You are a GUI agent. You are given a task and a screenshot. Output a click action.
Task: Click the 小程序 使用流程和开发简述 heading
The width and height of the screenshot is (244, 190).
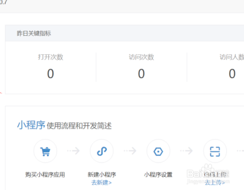(x=64, y=125)
